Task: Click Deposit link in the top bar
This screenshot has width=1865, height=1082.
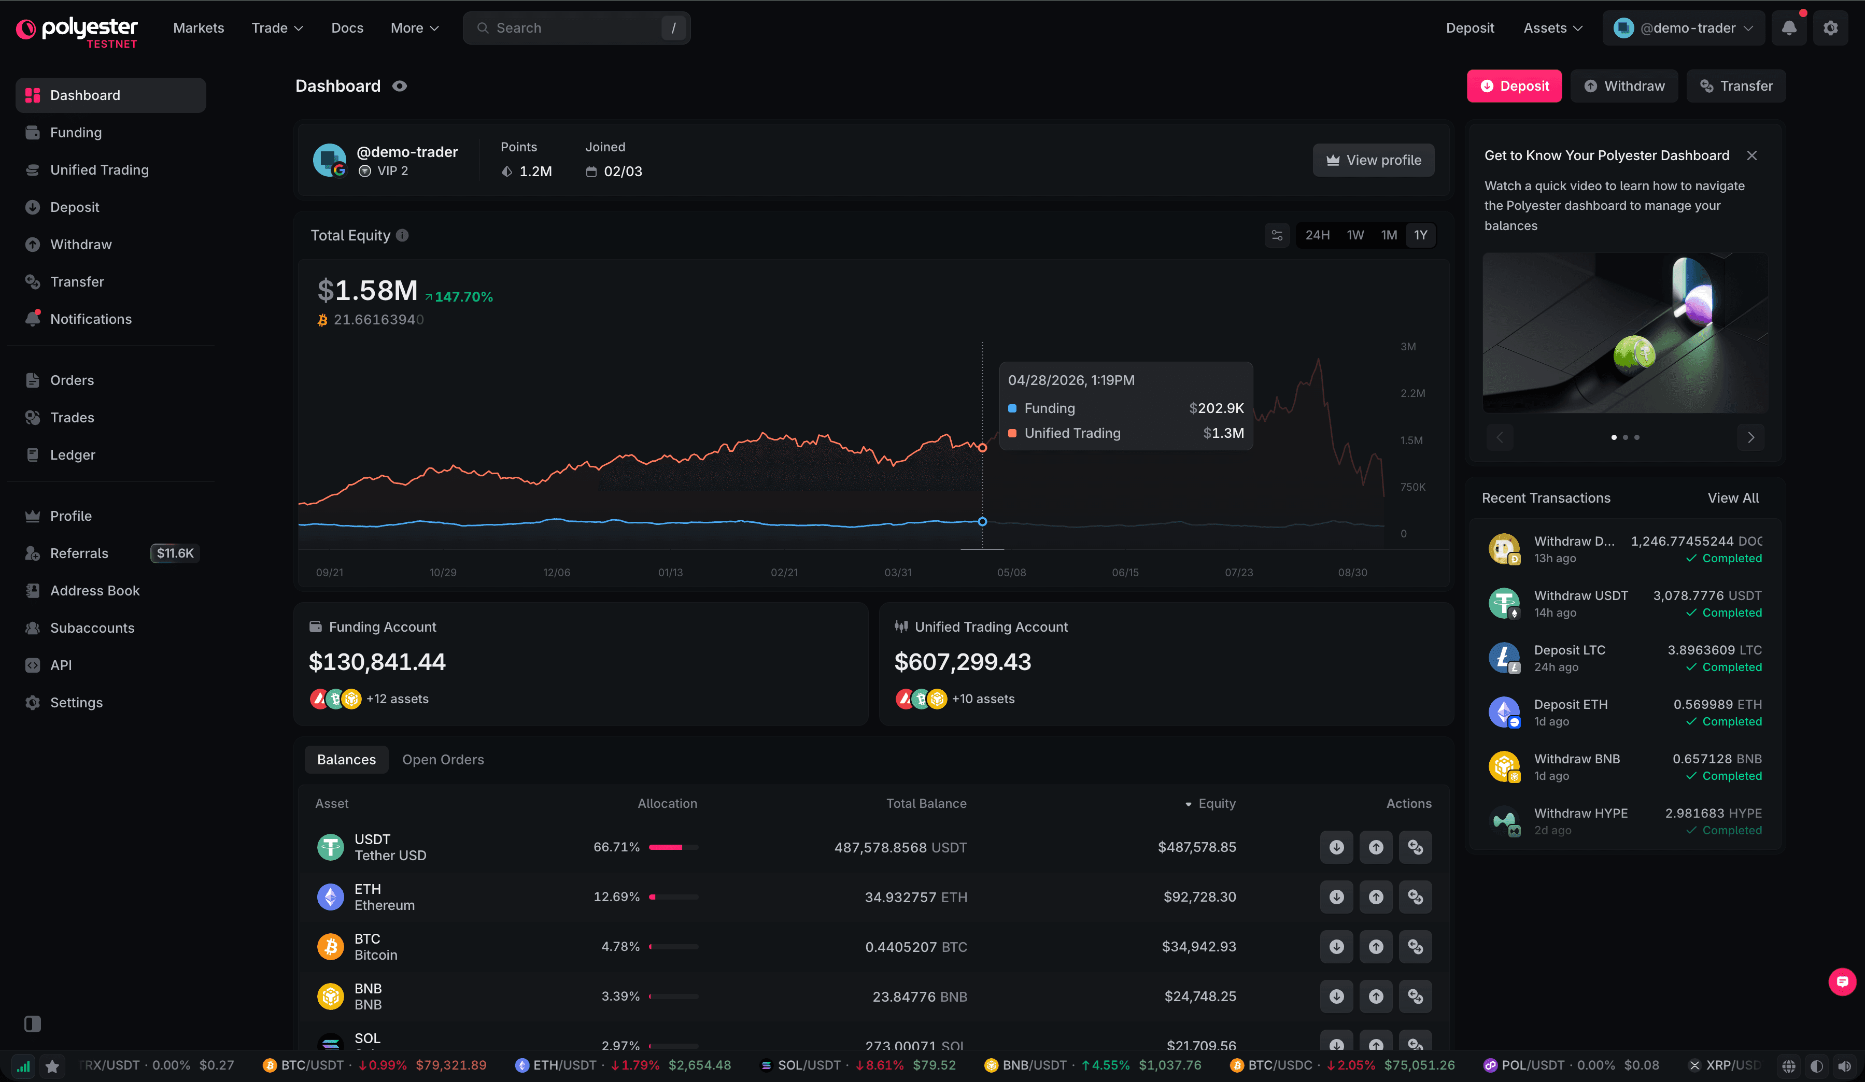Action: click(1470, 28)
